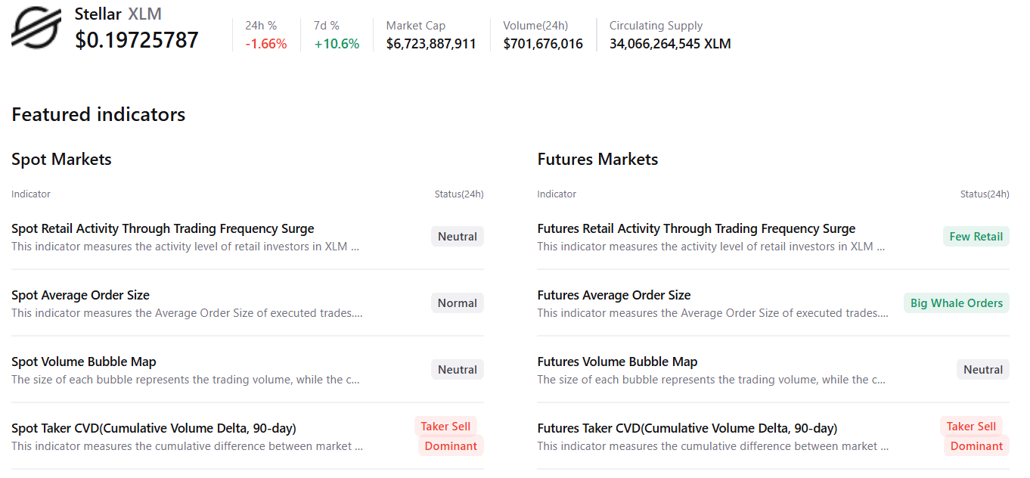The width and height of the screenshot is (1030, 478).
Task: Click Indicator column header in Spot Markets
Action: pos(31,194)
